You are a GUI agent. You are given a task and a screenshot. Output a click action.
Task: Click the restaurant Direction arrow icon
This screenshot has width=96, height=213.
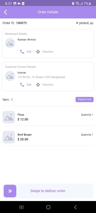coord(38,52)
